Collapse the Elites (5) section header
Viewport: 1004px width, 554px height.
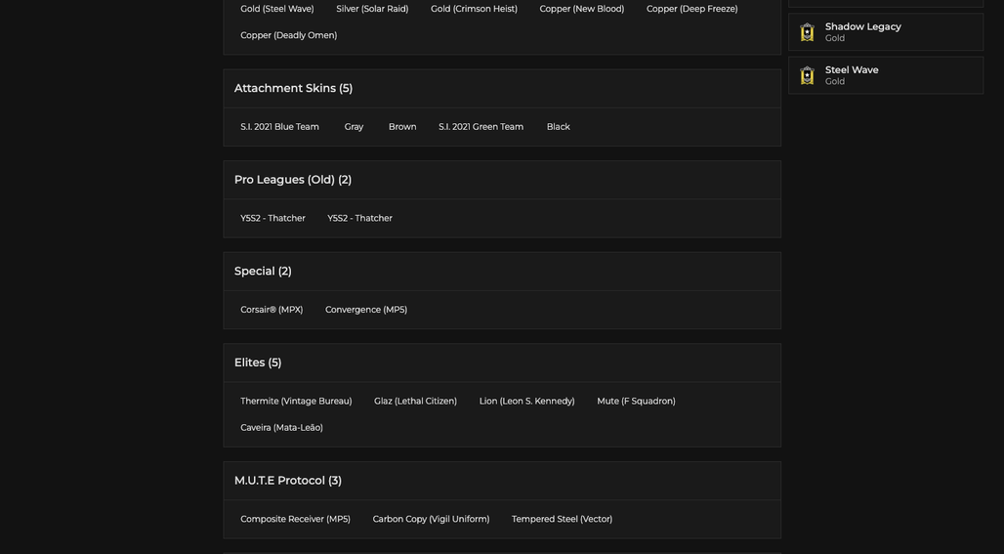pos(502,362)
